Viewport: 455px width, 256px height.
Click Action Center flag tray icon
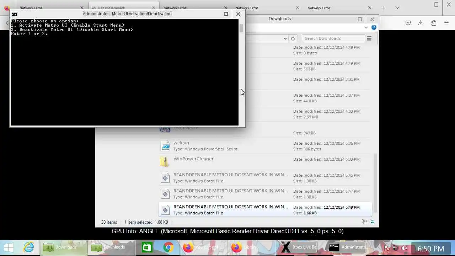pyautogui.click(x=387, y=248)
